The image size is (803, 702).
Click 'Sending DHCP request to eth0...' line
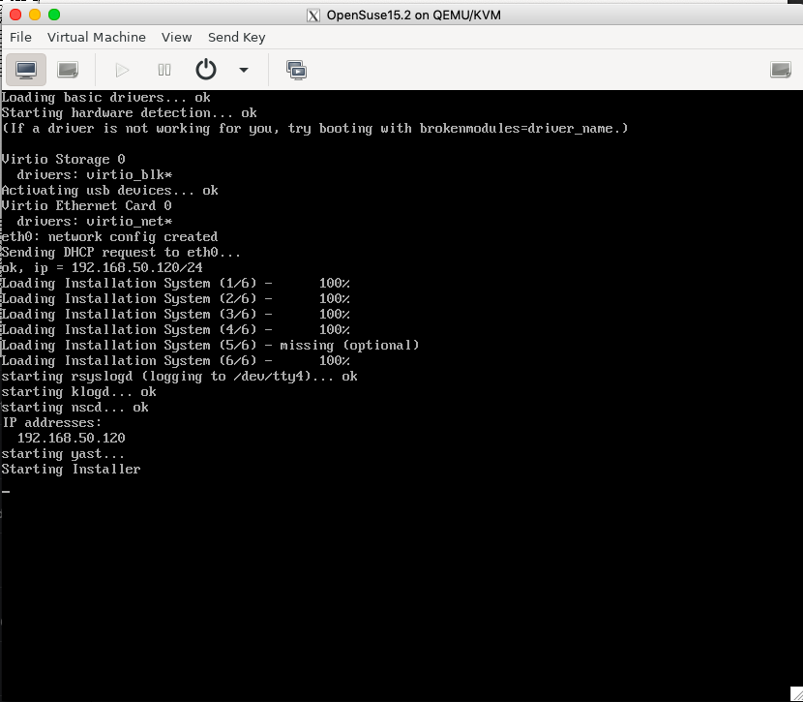(x=121, y=253)
